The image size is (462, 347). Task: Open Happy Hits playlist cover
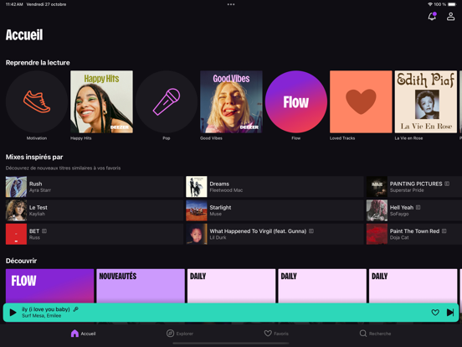click(101, 101)
